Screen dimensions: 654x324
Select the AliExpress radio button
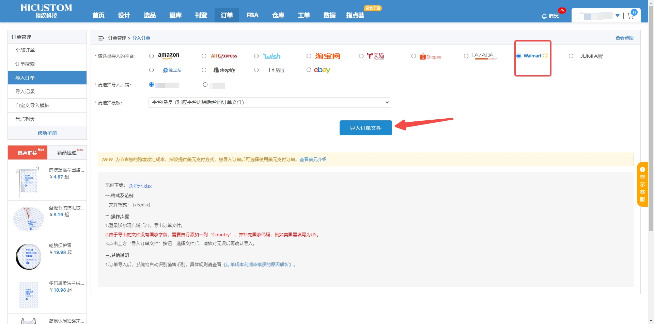[x=204, y=56]
